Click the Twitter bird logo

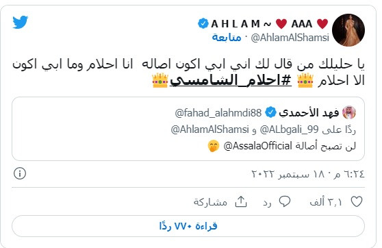click(21, 22)
